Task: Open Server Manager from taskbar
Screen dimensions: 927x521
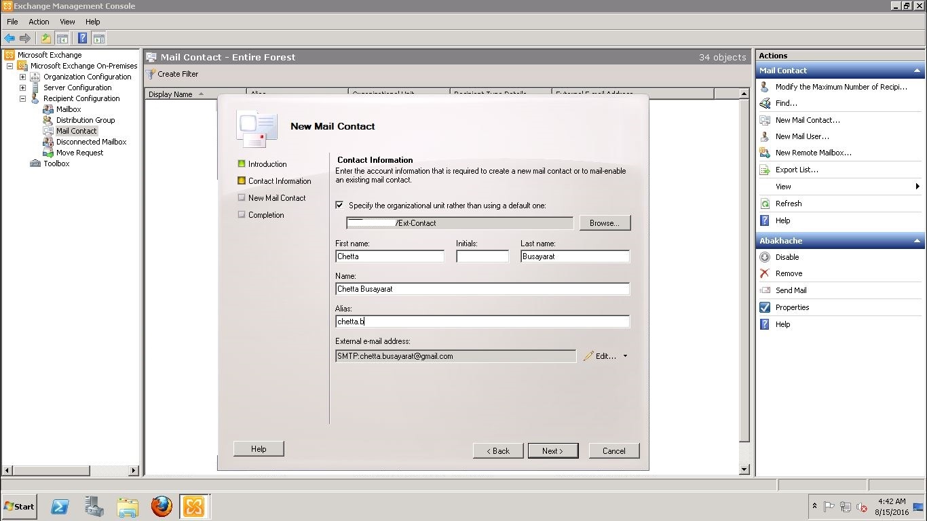Action: [x=94, y=506]
